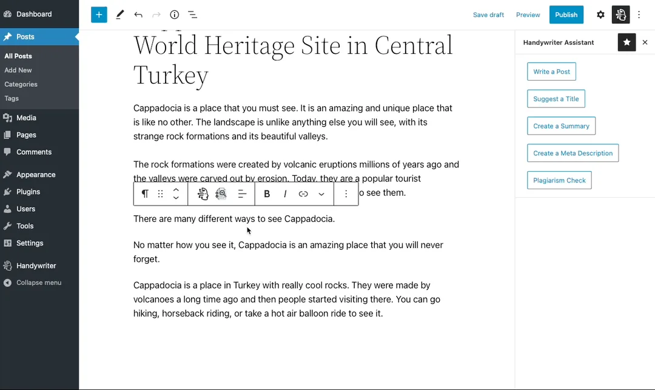Click the block drag handle dots
655x390 pixels.
[160, 193]
